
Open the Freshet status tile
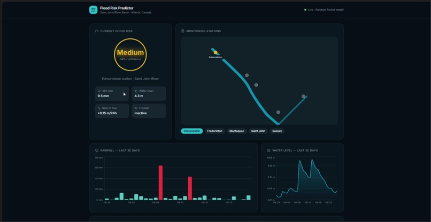(149, 111)
